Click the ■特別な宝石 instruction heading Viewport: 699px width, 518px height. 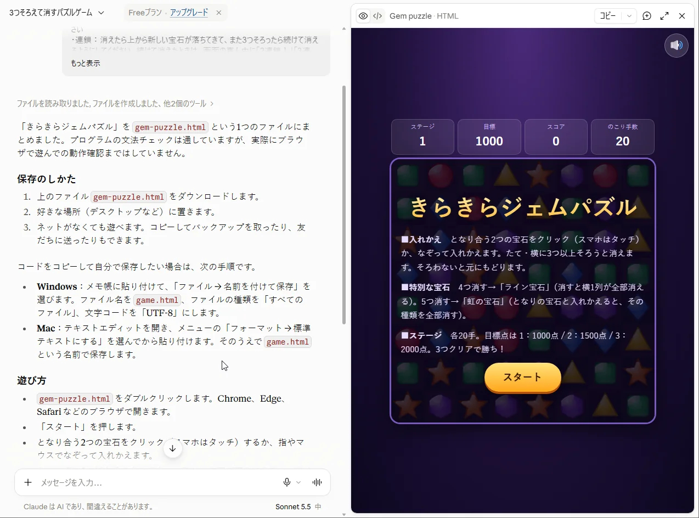click(x=426, y=287)
